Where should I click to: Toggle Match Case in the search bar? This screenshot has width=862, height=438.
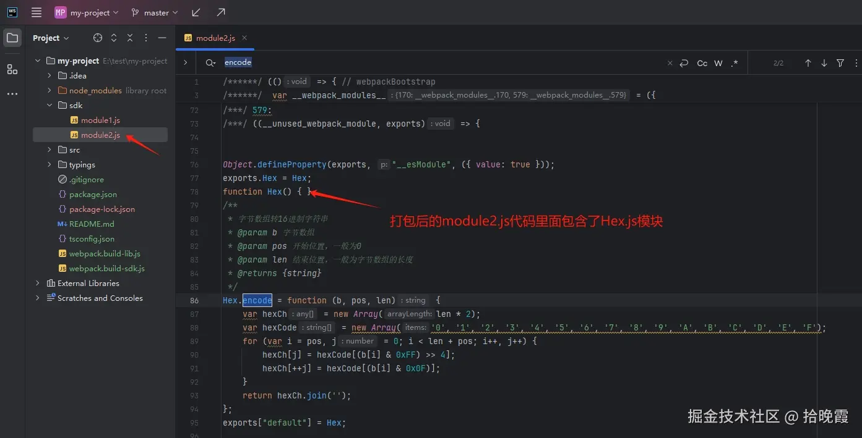coord(702,62)
